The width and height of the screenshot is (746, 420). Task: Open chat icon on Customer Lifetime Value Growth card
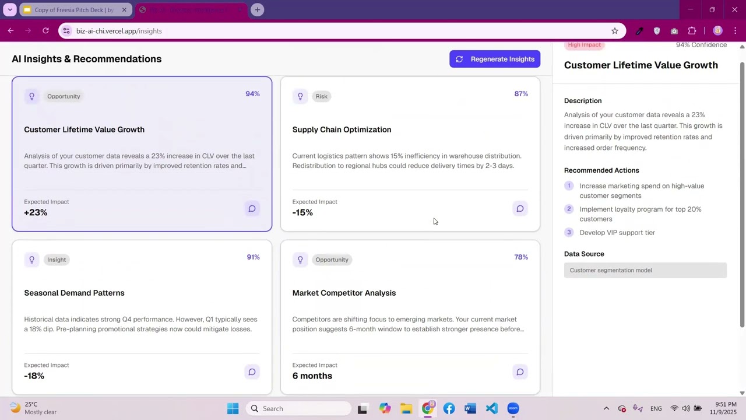pyautogui.click(x=252, y=208)
